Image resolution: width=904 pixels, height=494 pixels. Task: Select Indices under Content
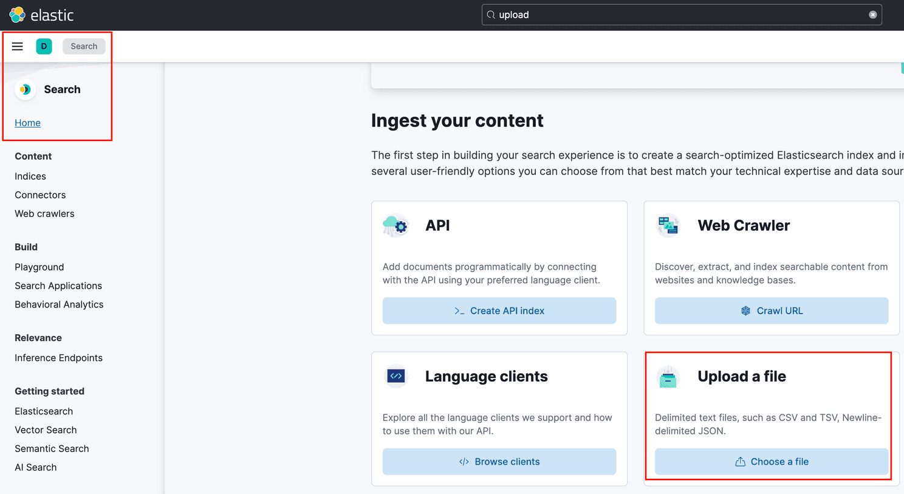click(x=30, y=176)
